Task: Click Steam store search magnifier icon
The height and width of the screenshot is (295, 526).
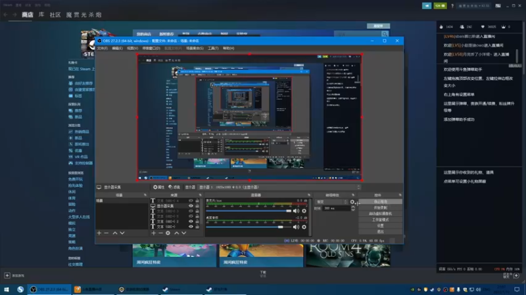Action: click(385, 34)
